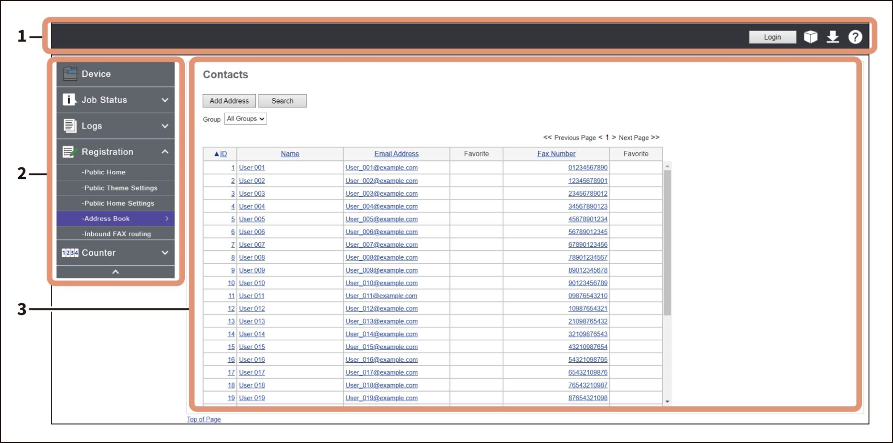Open User 005 contact entry

(251, 219)
